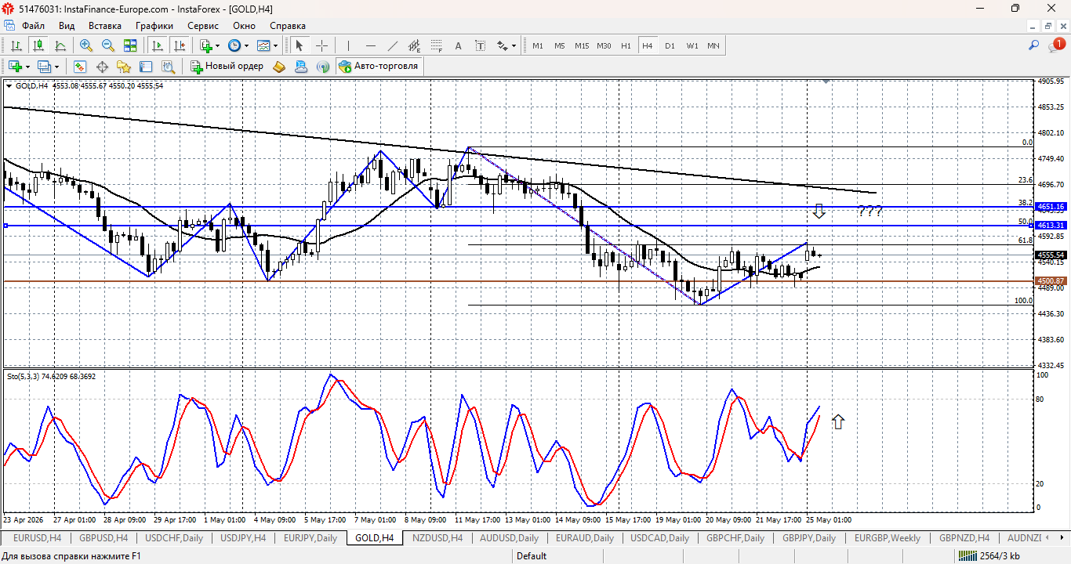
Task: Select the arrows marker tool
Action: [503, 45]
